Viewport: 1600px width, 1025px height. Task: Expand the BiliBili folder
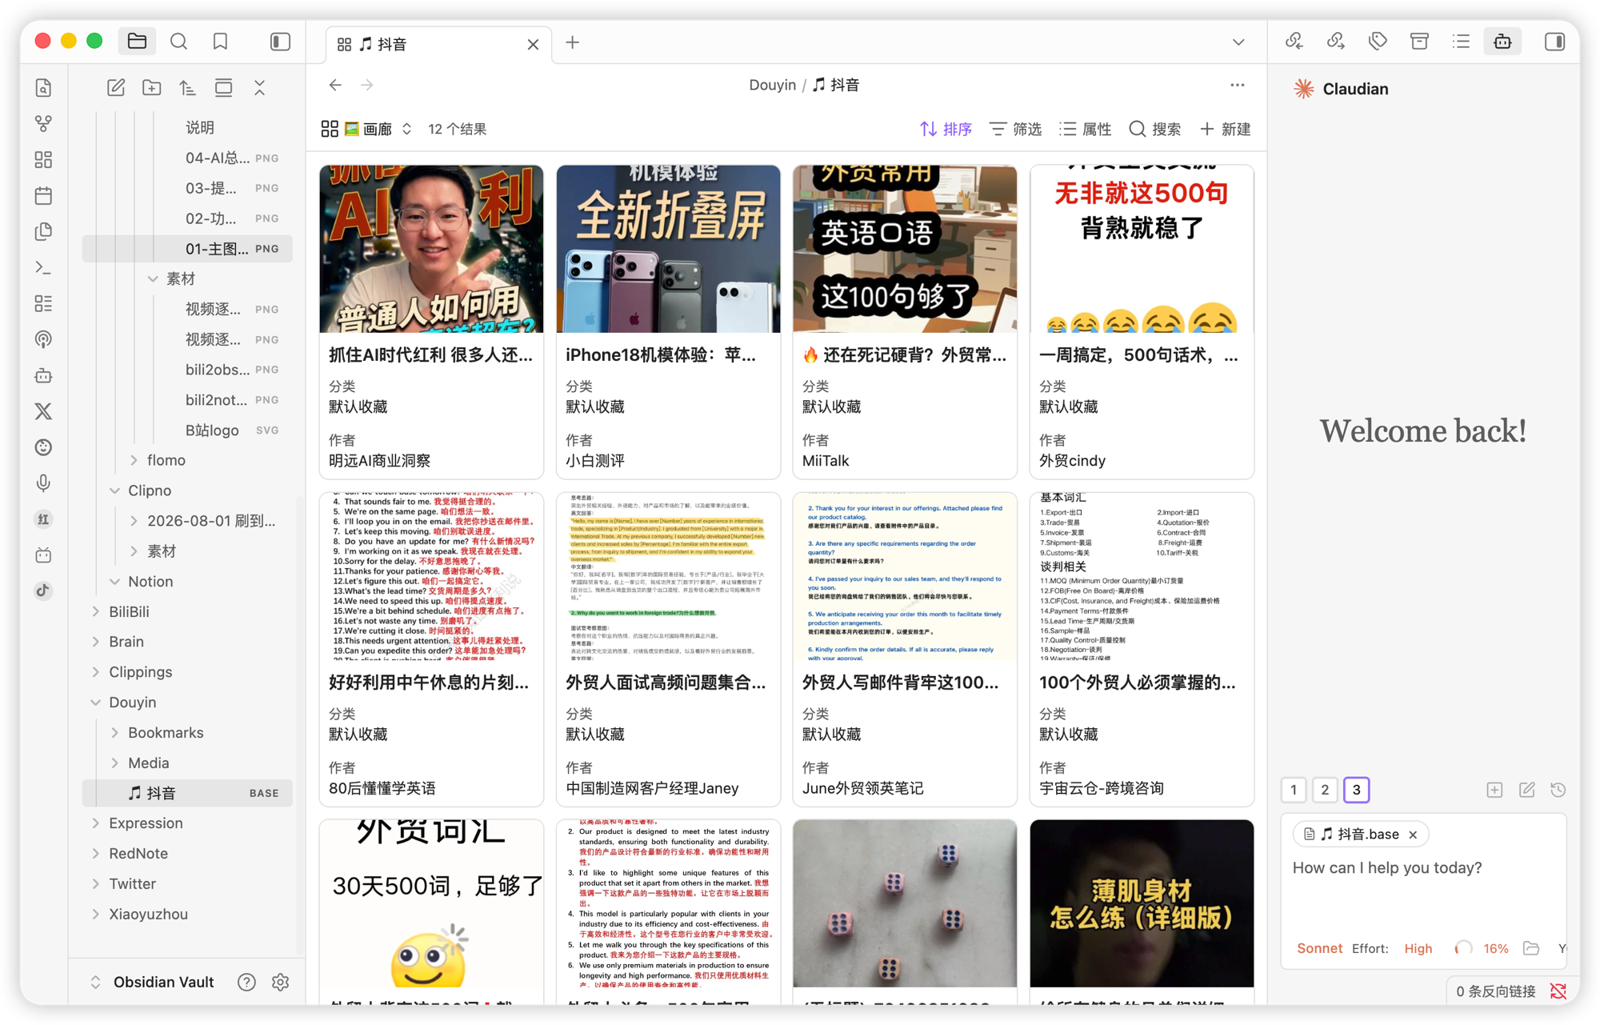tap(96, 612)
